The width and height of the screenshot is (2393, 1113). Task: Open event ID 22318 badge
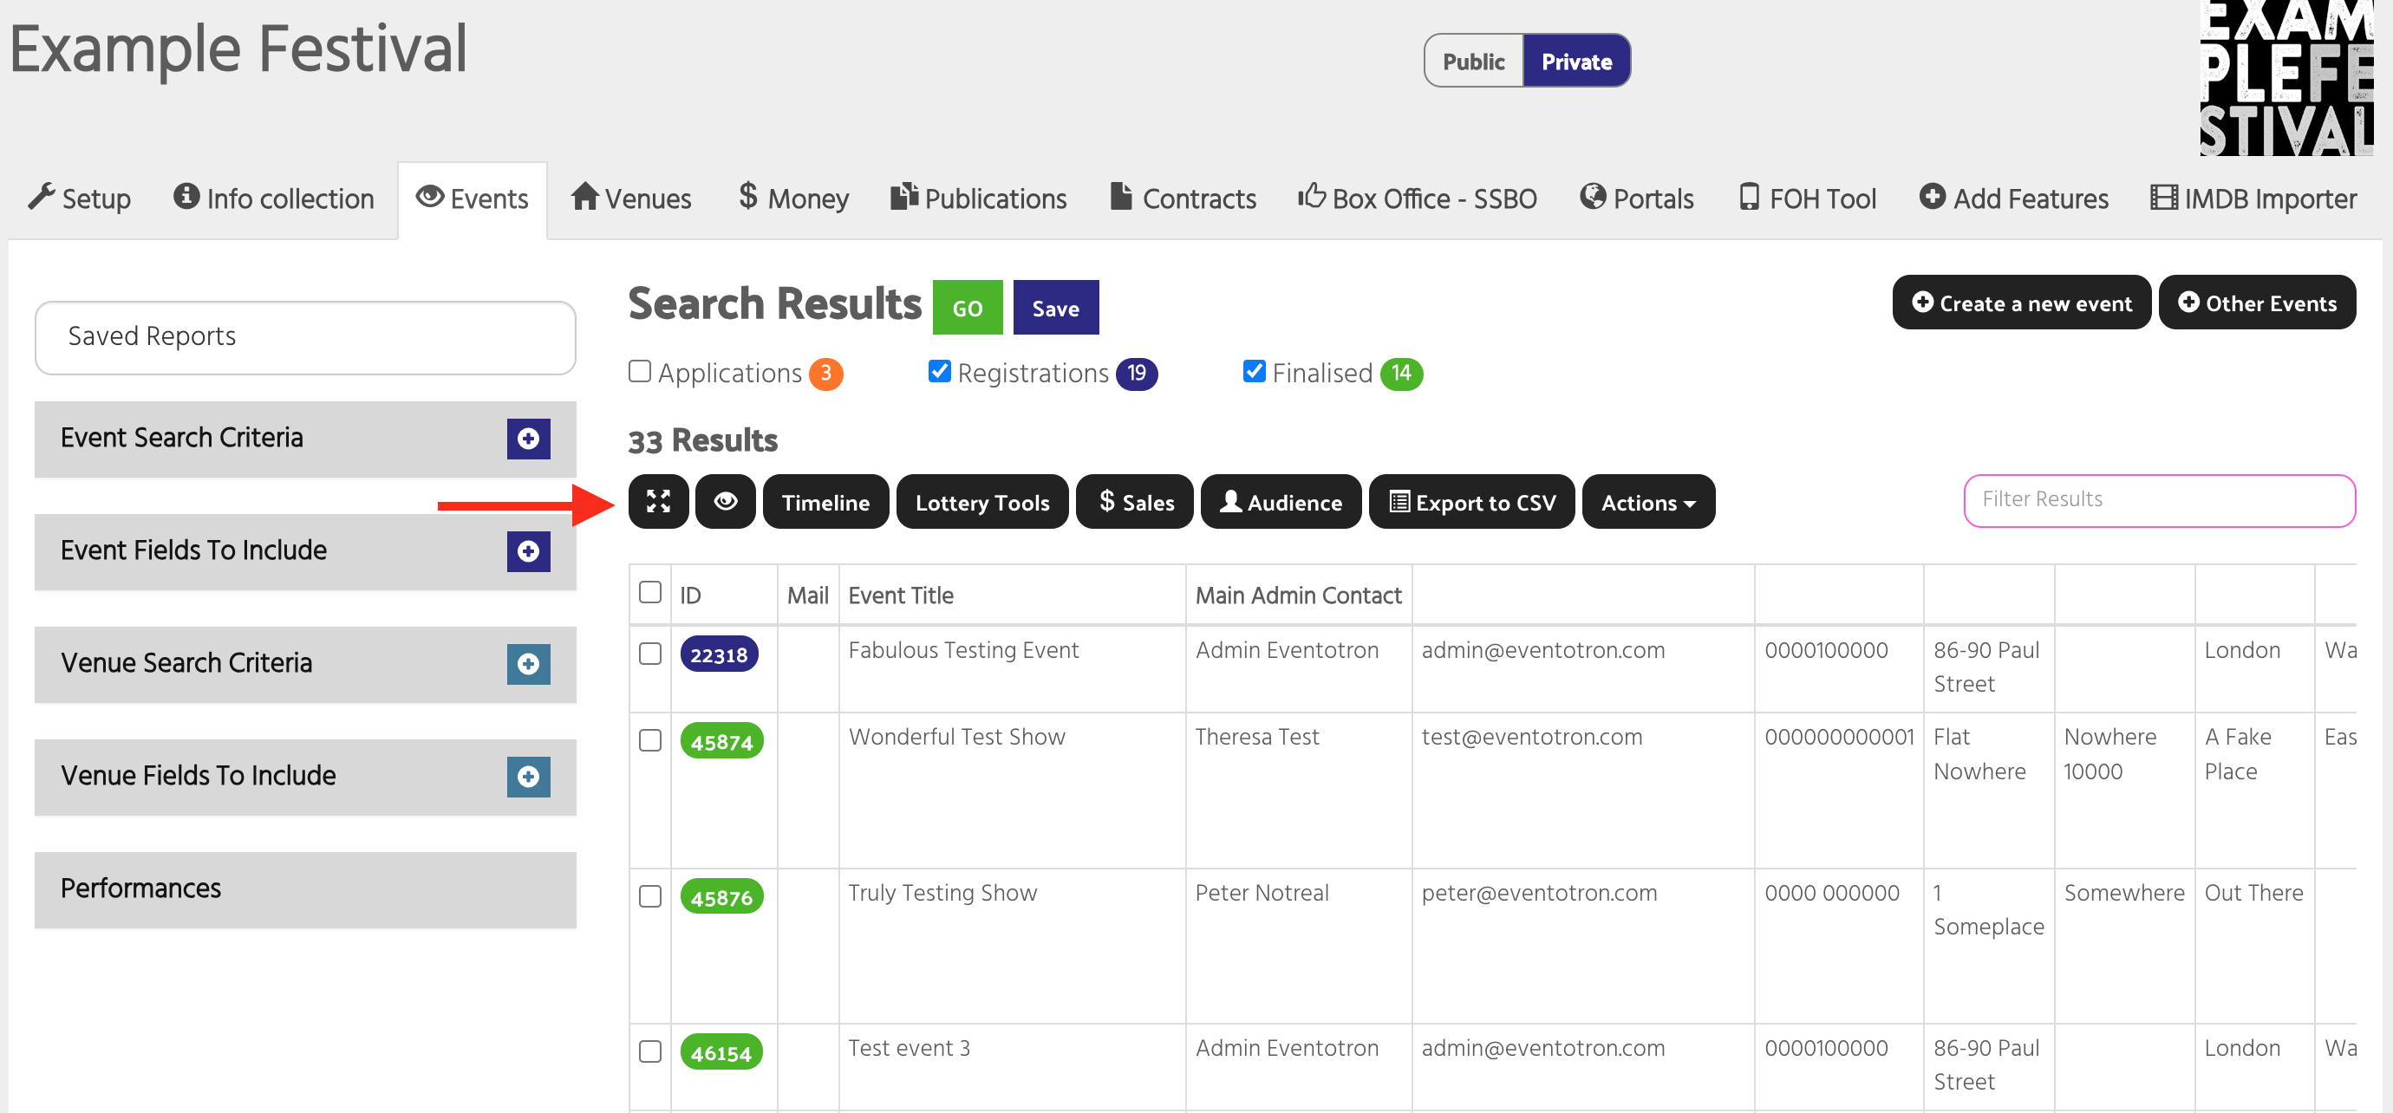[x=719, y=654]
